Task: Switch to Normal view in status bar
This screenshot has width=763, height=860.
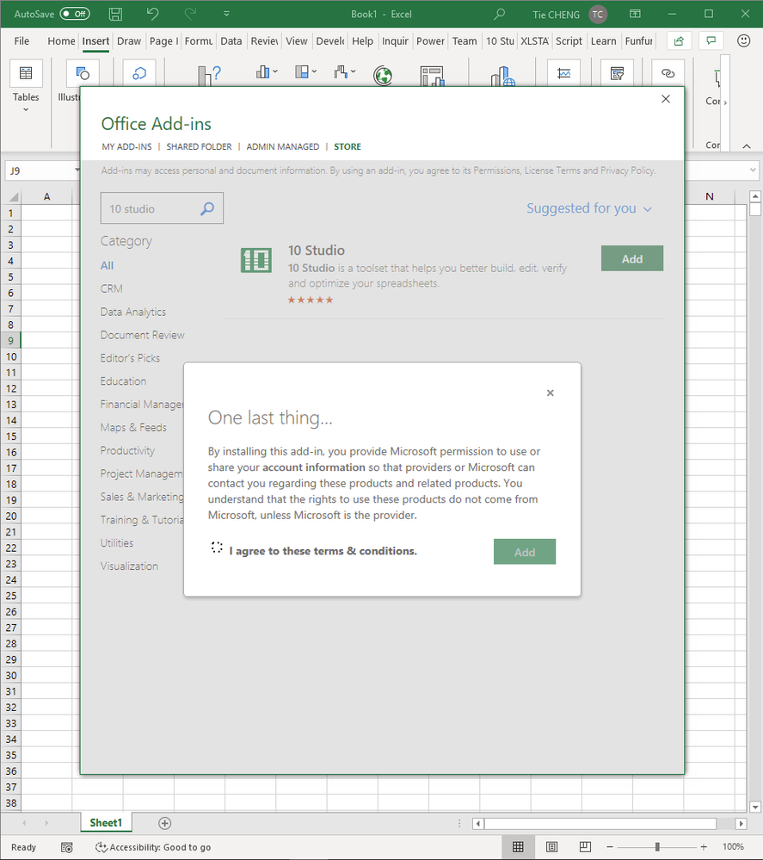Action: click(518, 847)
